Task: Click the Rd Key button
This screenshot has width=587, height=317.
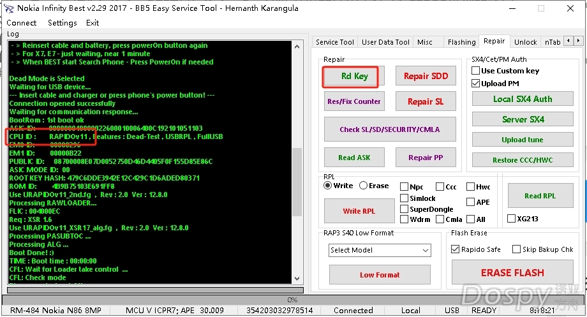Action: pos(354,77)
